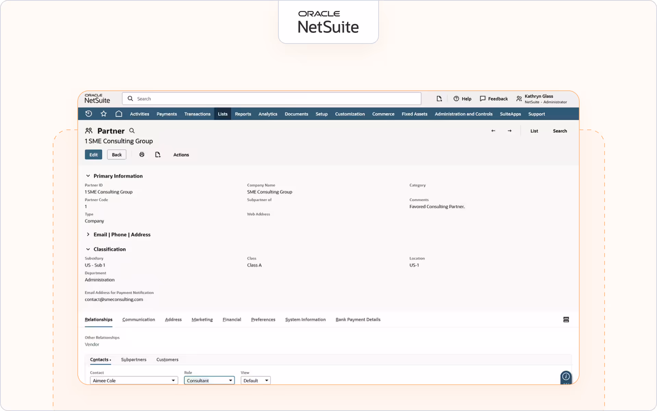The width and height of the screenshot is (657, 411).
Task: Click the US - Sub 1 subsidiary value
Action: (x=95, y=265)
